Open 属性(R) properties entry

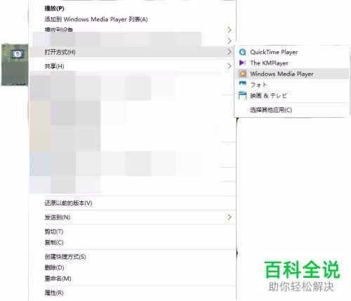coord(132,293)
